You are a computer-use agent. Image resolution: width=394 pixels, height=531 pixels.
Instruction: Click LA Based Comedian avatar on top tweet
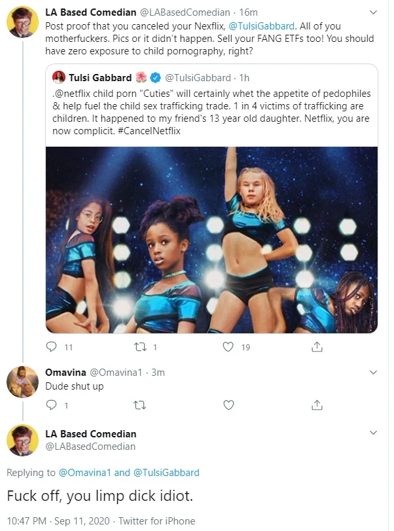(x=22, y=22)
